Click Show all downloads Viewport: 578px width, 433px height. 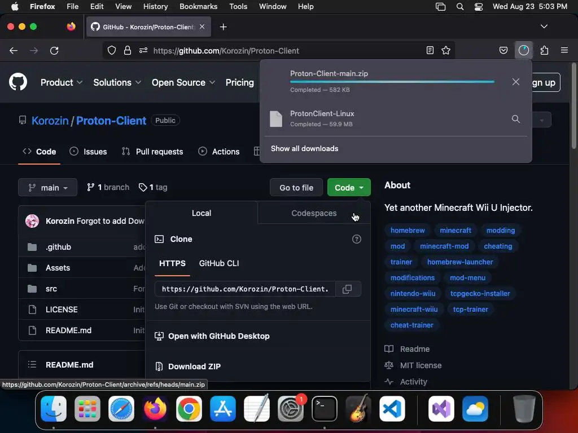(x=304, y=148)
